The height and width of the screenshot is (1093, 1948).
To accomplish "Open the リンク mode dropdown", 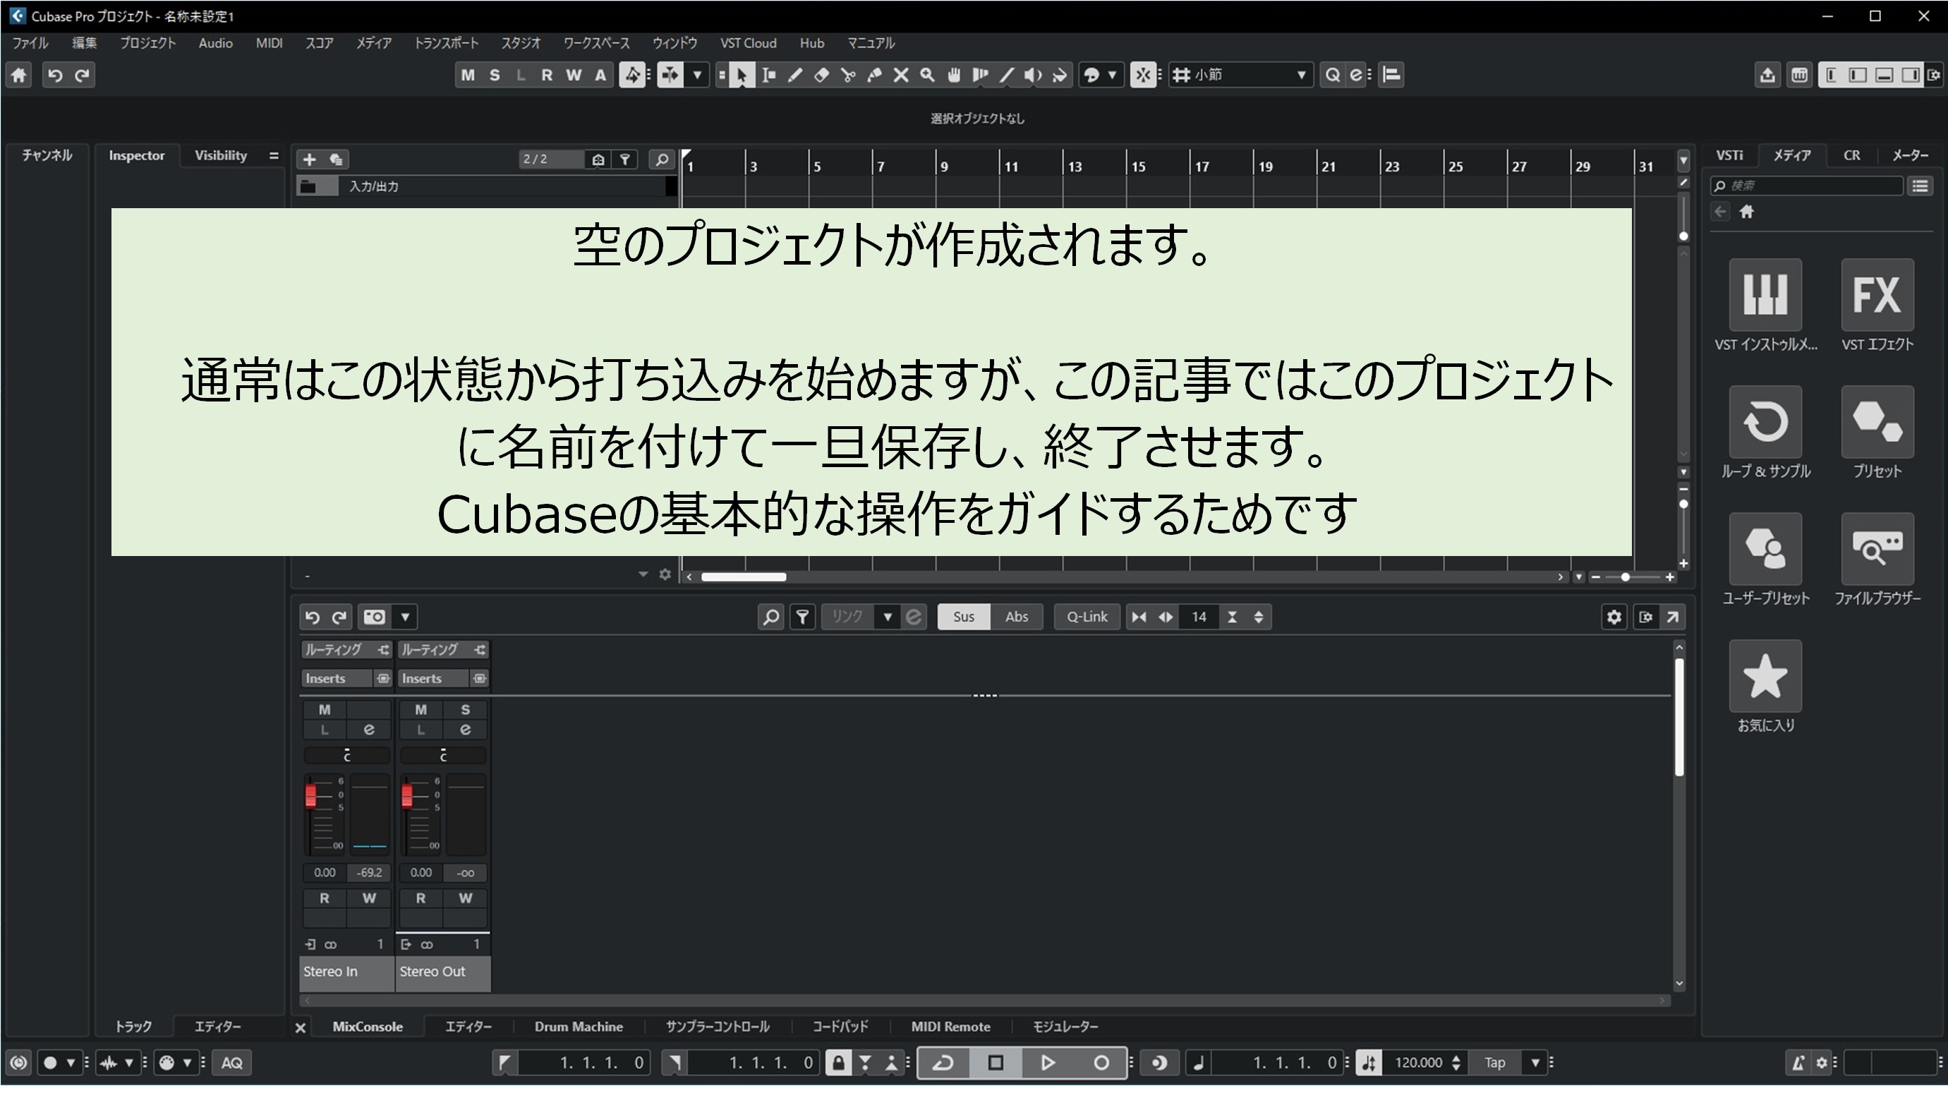I will (x=888, y=617).
